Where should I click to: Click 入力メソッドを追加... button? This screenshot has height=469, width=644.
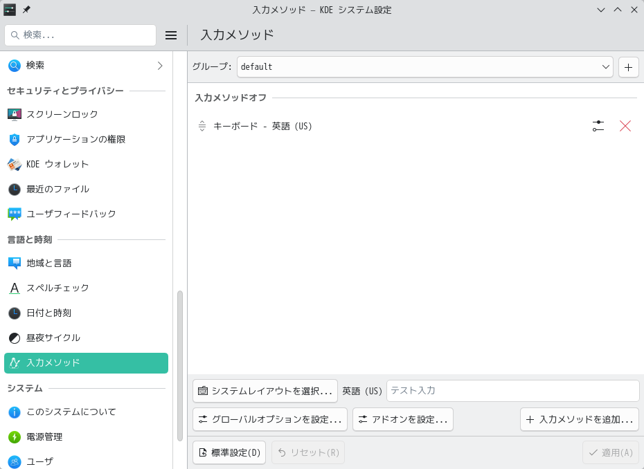580,419
